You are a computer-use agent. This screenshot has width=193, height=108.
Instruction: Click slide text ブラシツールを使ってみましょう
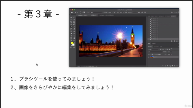pyautogui.click(x=55, y=79)
